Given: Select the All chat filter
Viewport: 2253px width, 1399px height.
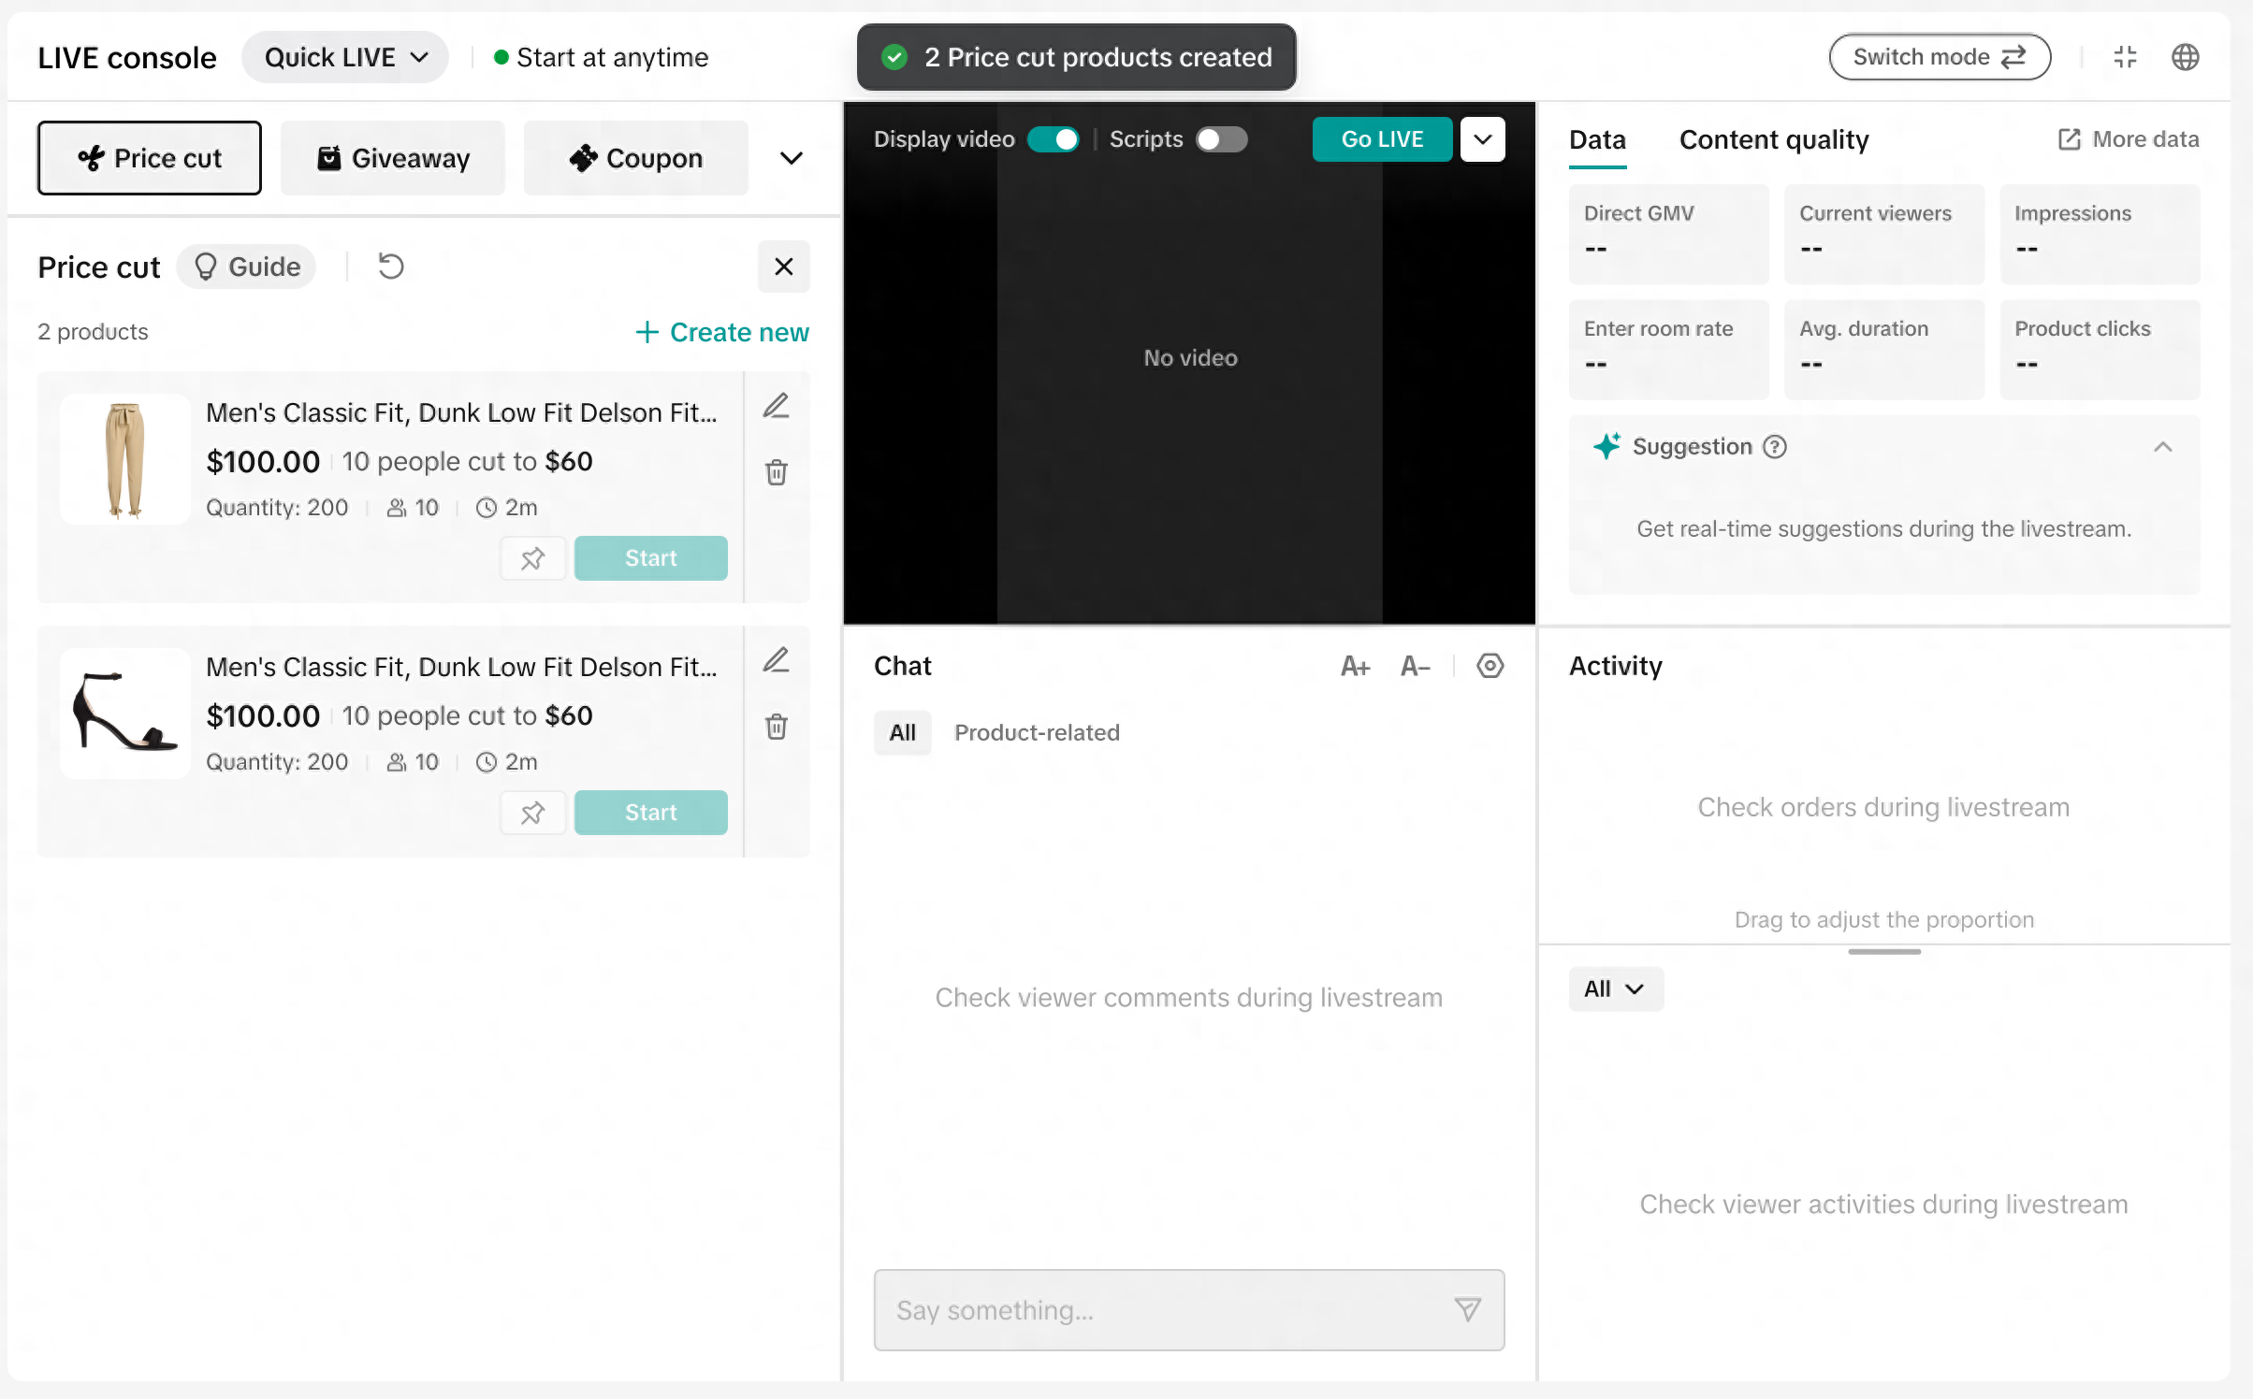Looking at the screenshot, I should click(x=902, y=732).
